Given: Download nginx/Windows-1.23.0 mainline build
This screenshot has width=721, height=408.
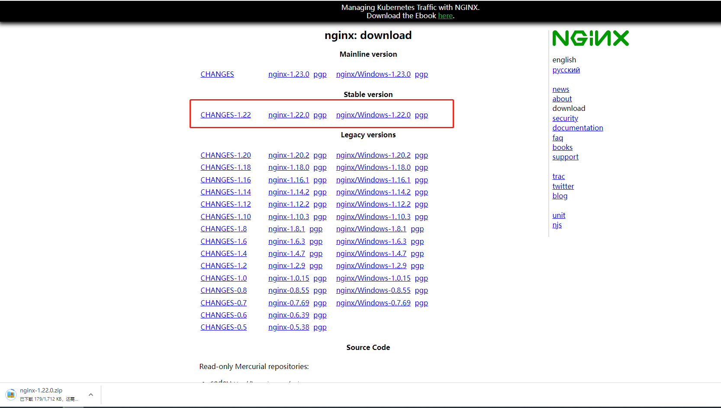Looking at the screenshot, I should 373,74.
